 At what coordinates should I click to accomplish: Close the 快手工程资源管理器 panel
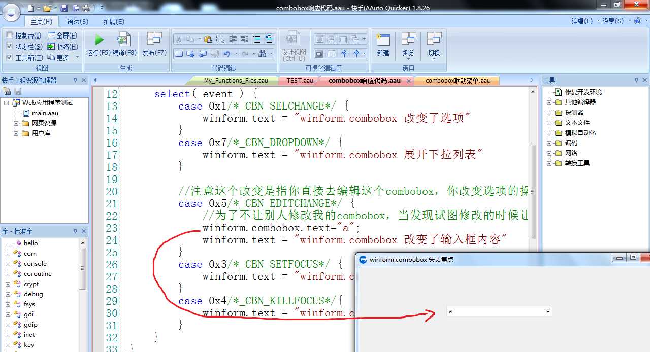(x=83, y=80)
